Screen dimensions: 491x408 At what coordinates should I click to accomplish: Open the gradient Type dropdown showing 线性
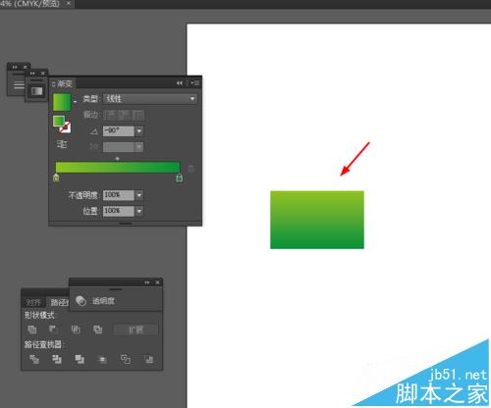coord(150,99)
